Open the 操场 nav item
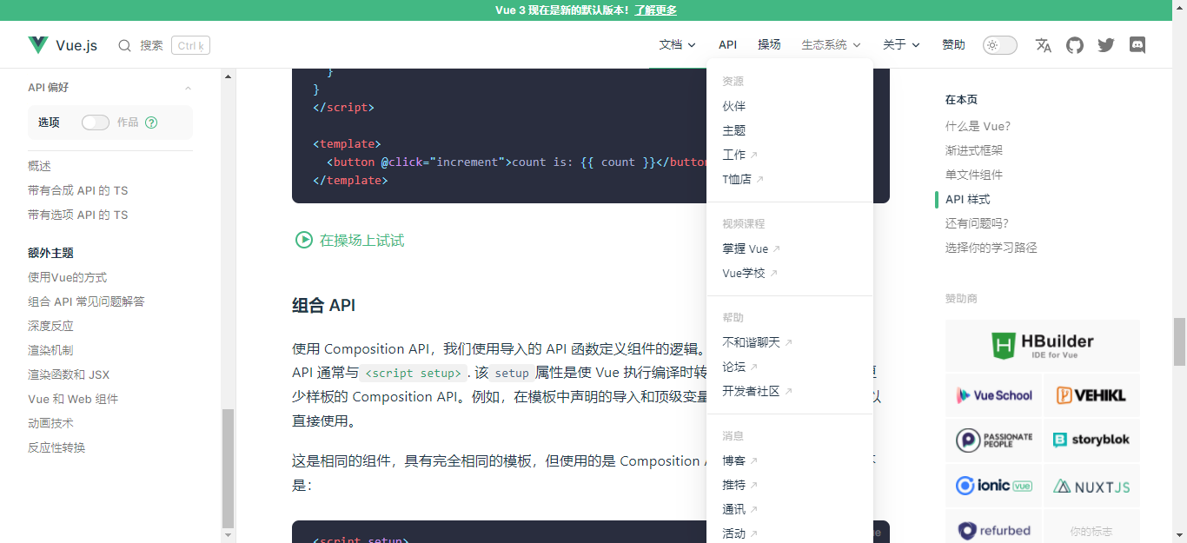1187x543 pixels. pos(769,45)
